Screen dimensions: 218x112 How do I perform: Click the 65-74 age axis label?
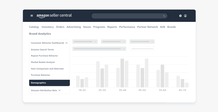tap(182, 90)
